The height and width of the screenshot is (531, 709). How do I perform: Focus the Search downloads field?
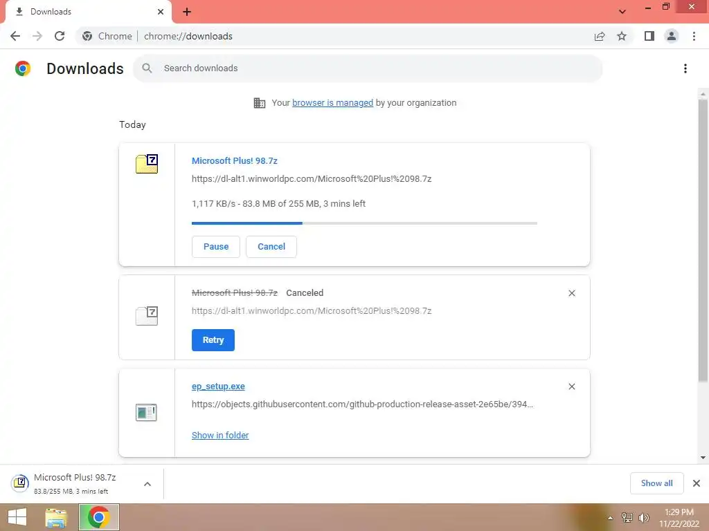coord(368,68)
